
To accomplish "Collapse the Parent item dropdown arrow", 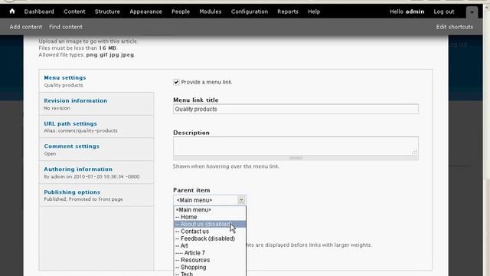I will (x=241, y=200).
